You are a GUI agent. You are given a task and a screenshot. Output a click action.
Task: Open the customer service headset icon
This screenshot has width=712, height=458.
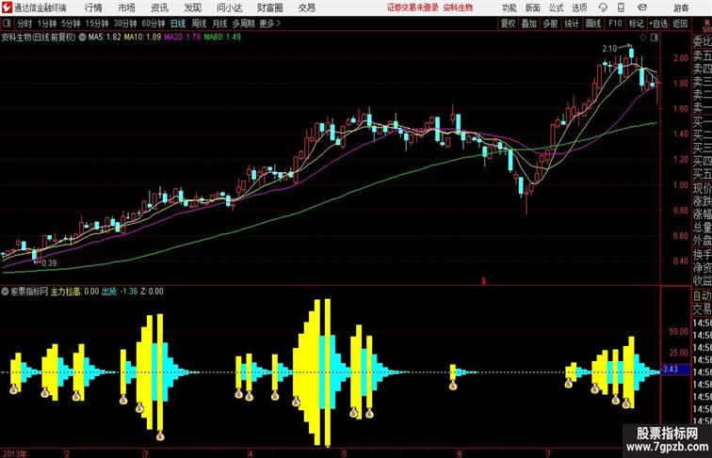pos(603,8)
